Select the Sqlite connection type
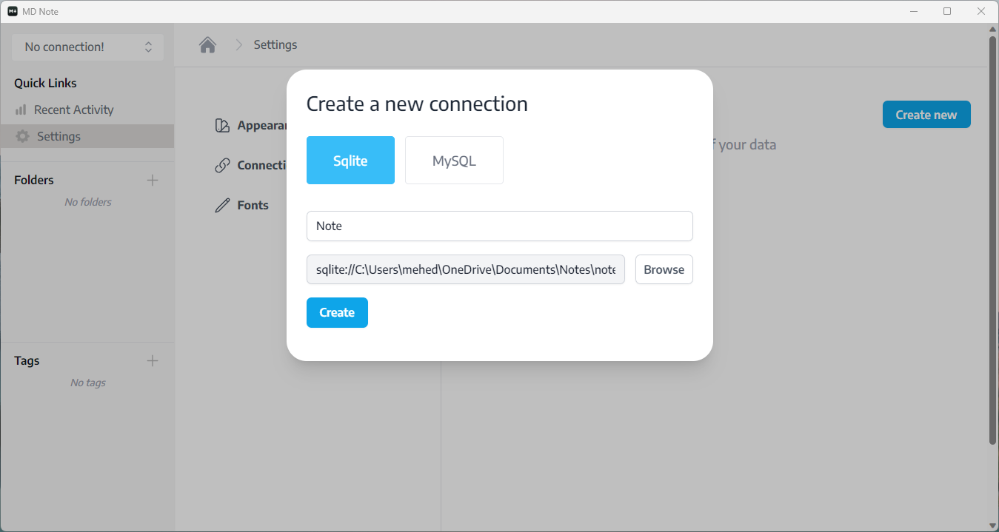This screenshot has height=532, width=999. click(350, 161)
